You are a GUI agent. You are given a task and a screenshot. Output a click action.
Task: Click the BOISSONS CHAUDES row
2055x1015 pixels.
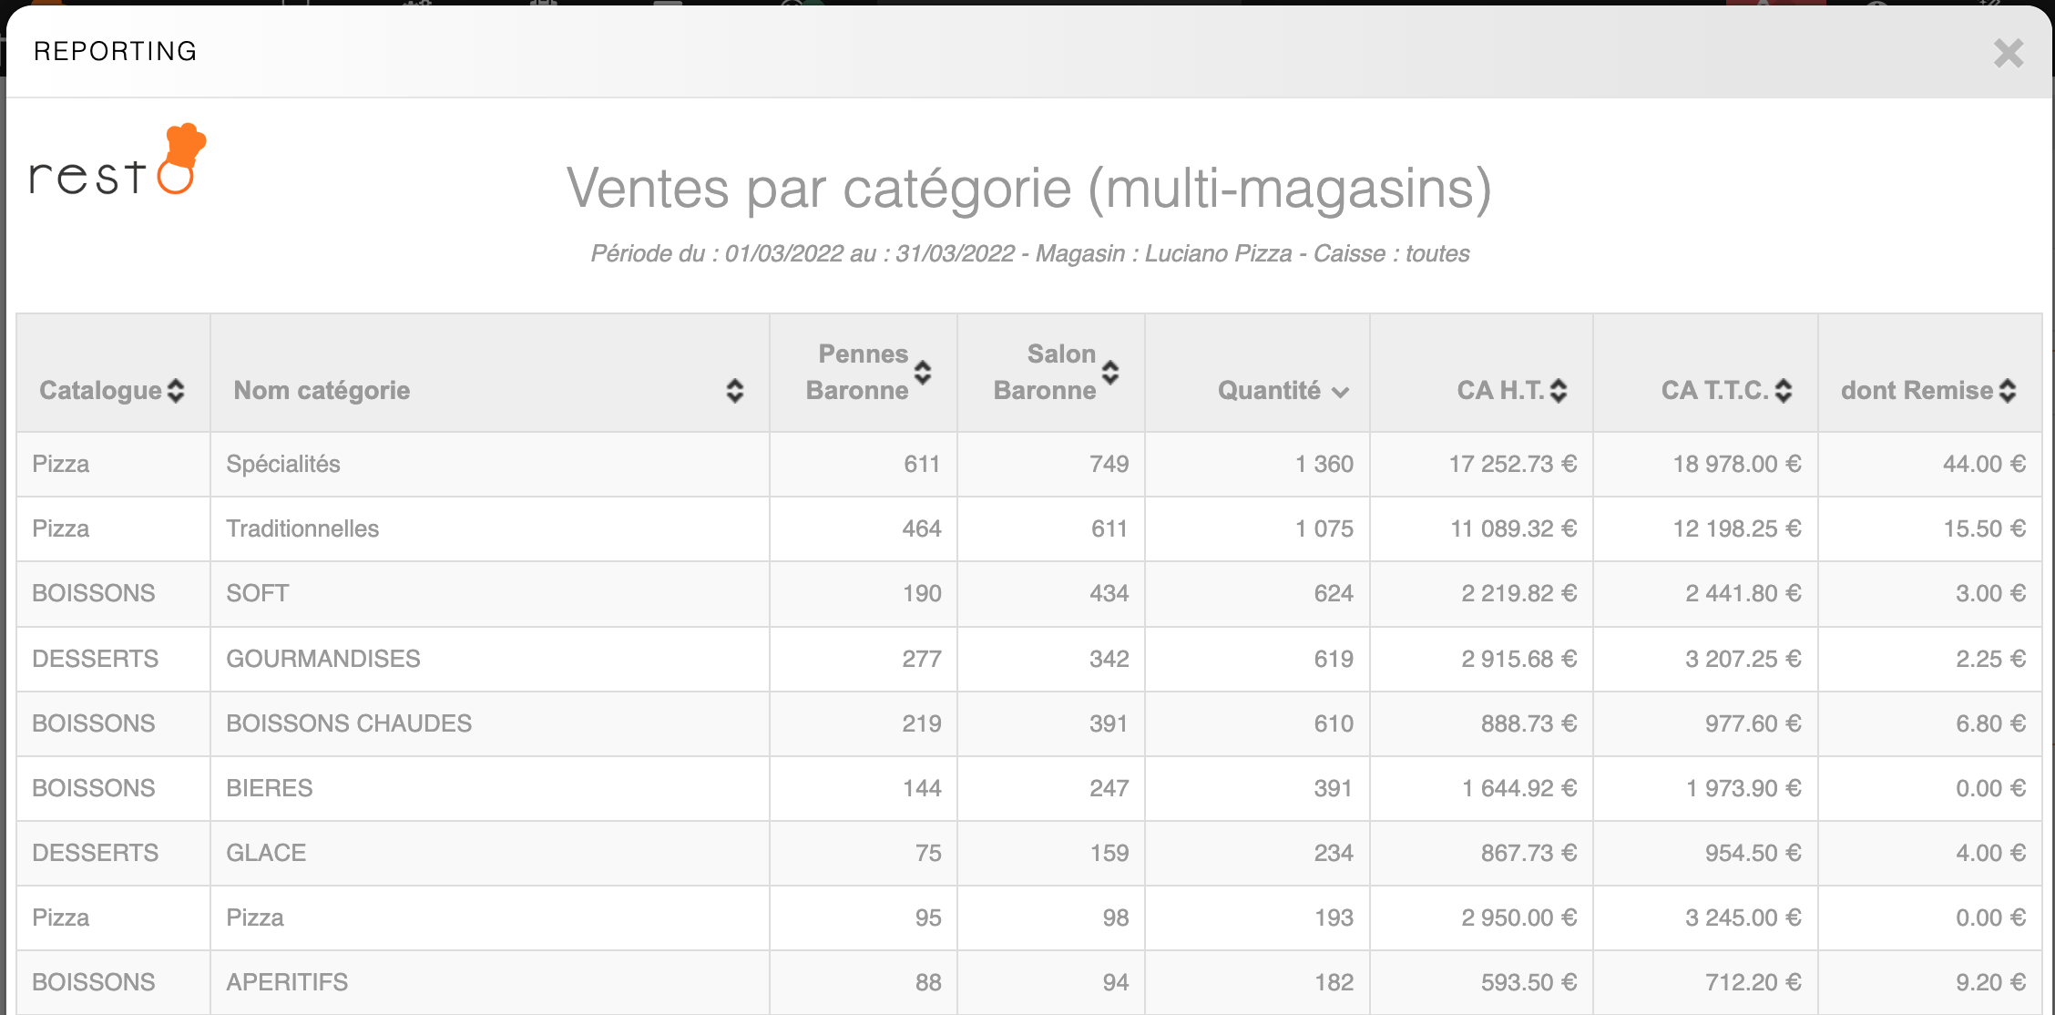[349, 723]
